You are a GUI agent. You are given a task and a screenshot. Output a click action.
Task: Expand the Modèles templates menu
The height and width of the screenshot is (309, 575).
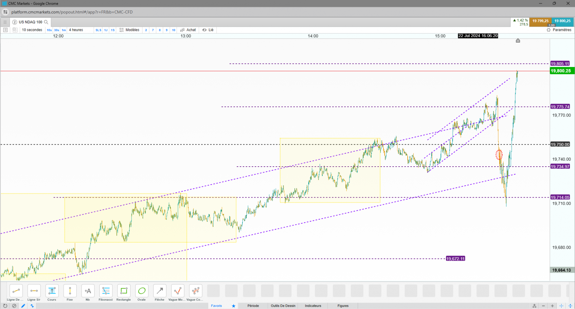(129, 30)
